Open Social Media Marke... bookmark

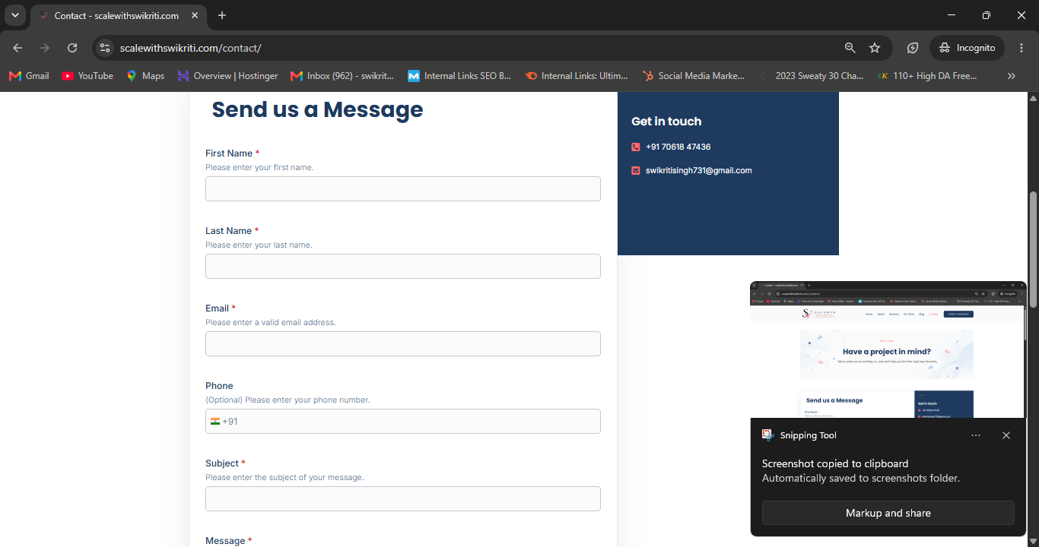[694, 76]
